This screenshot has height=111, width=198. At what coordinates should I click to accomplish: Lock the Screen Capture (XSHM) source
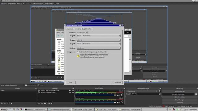click(x=73, y=92)
